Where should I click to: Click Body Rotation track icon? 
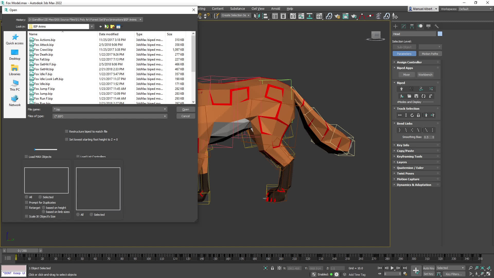[x=412, y=115]
